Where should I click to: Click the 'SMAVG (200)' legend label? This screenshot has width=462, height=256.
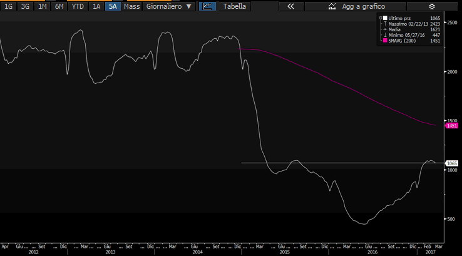[x=402, y=41]
